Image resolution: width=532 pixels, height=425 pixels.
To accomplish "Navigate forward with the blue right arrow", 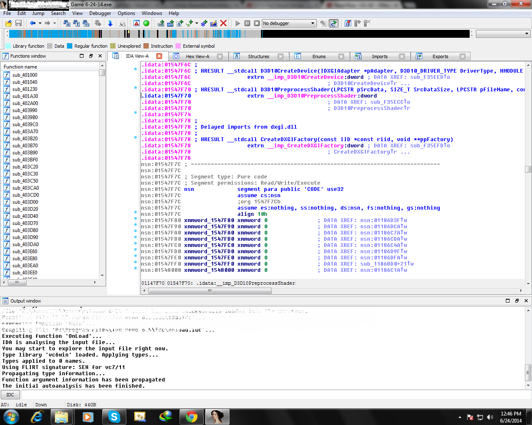I will pyautogui.click(x=48, y=23).
